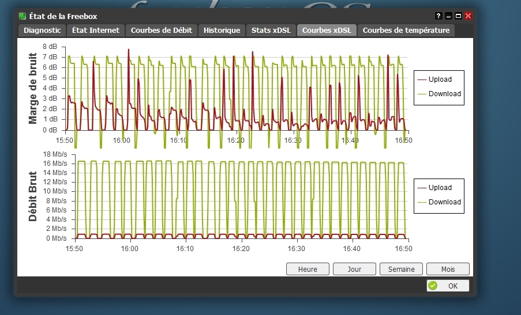The image size is (521, 315).
Task: Switch graphs to the Semaine period
Action: 402,270
